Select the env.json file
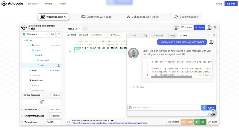 (x=34, y=85)
